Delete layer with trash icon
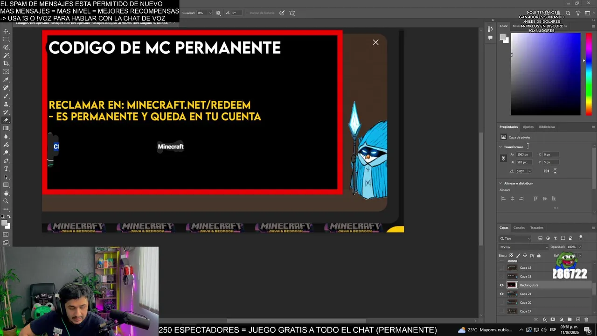 586,320
